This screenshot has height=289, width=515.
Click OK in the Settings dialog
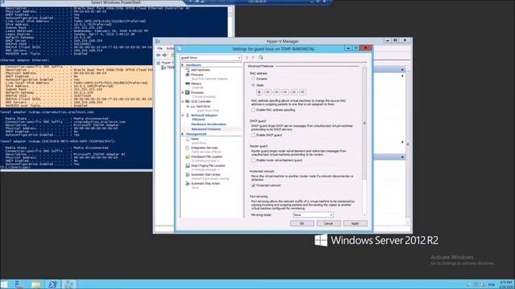point(302,223)
